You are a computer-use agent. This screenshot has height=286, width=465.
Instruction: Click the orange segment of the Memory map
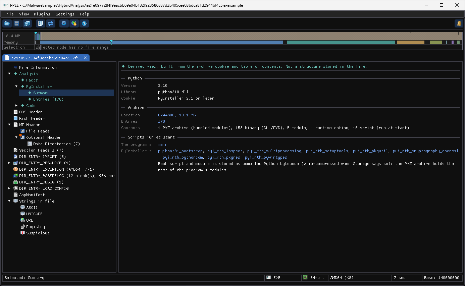(411, 42)
